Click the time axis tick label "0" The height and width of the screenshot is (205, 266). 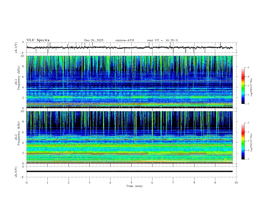tap(27, 183)
